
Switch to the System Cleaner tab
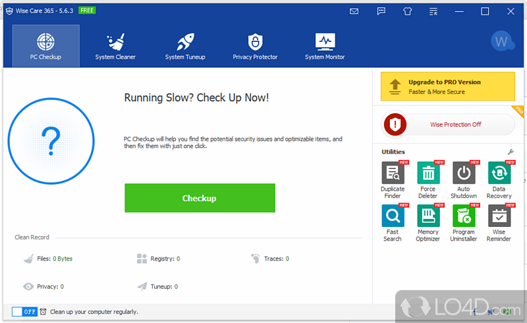tap(115, 46)
